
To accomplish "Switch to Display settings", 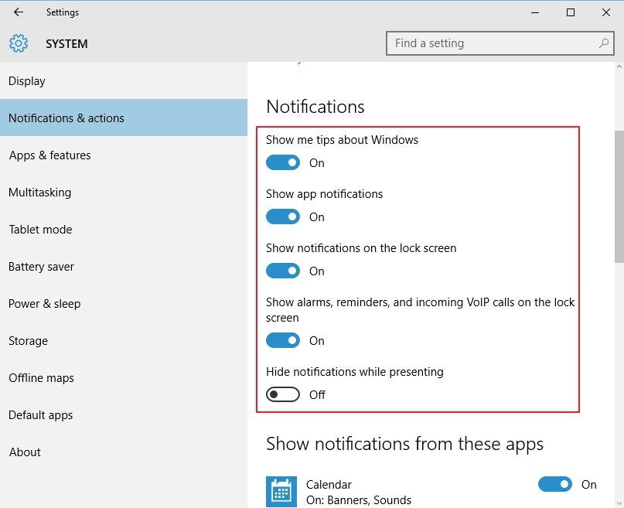I will [x=27, y=80].
